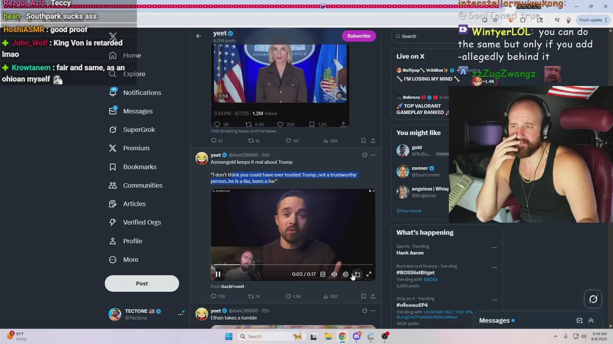Repost the tweet showing 15 reposts

click(254, 140)
